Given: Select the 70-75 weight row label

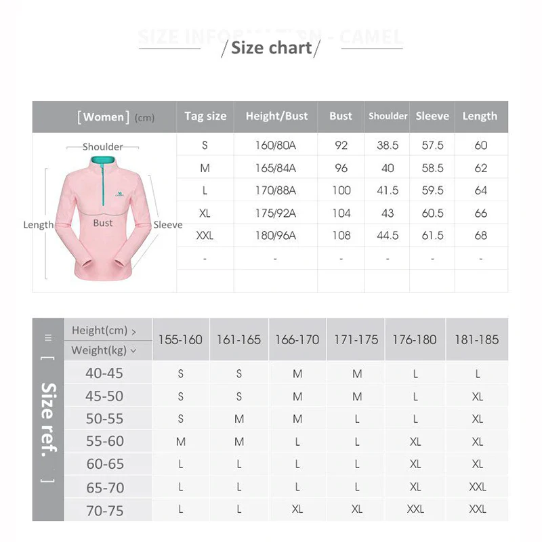Looking at the screenshot, I should [105, 510].
